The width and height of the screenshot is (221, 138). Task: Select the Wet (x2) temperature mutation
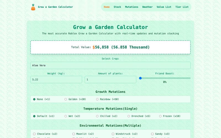pyautogui.click(x=66, y=116)
